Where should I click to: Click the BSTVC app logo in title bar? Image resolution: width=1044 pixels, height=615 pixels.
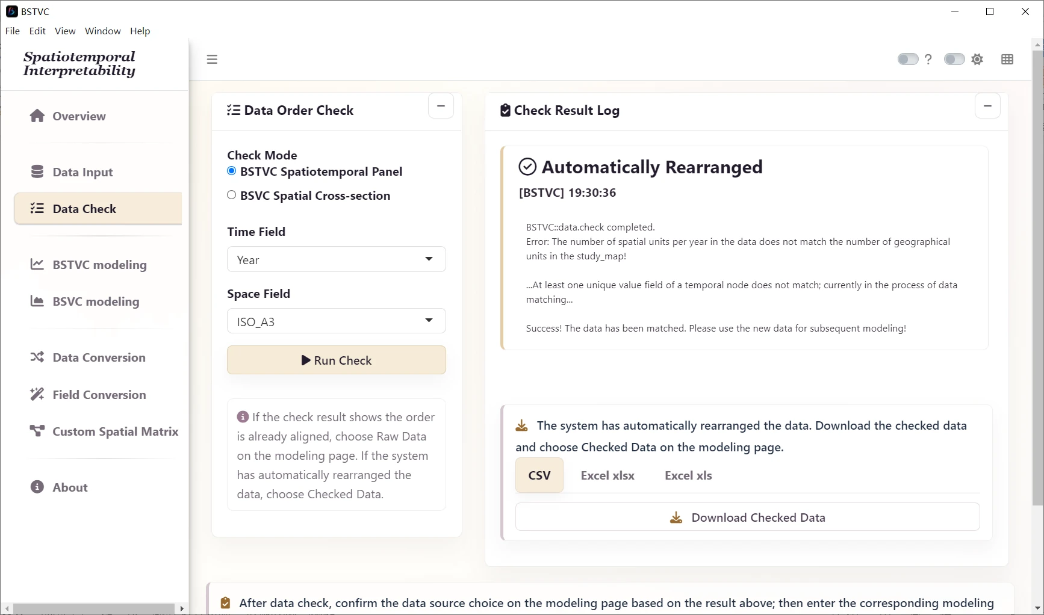click(11, 11)
